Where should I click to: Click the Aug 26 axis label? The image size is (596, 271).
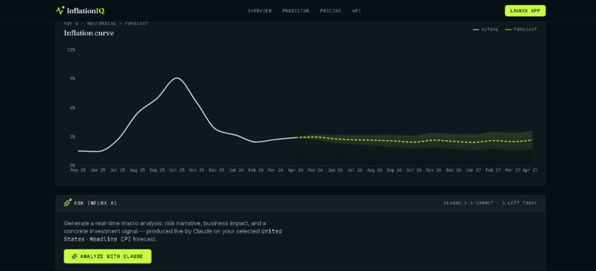[x=374, y=171]
